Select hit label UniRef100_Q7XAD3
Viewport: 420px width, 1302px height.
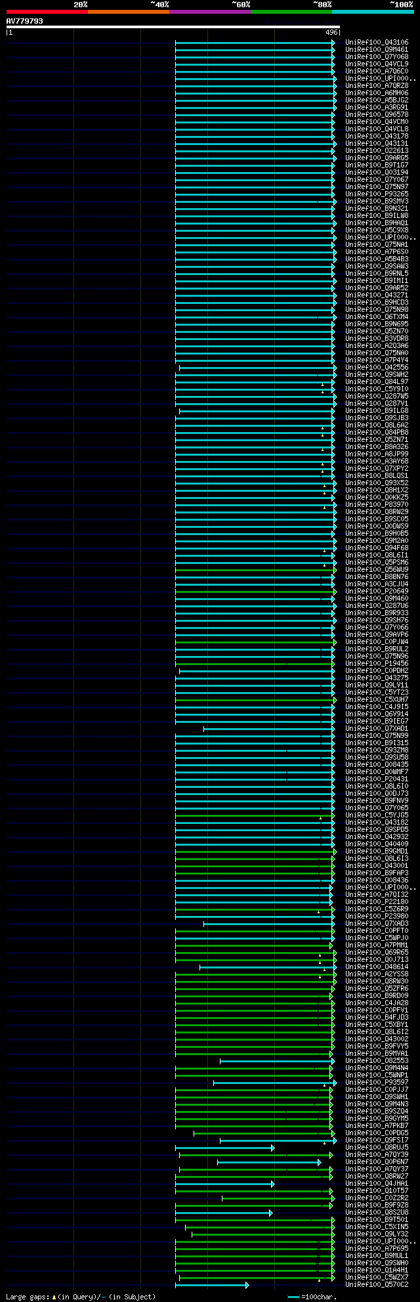pos(377,924)
